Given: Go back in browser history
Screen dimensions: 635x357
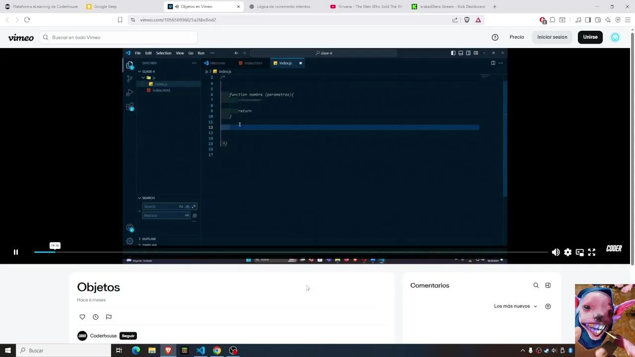Looking at the screenshot, I should point(7,20).
